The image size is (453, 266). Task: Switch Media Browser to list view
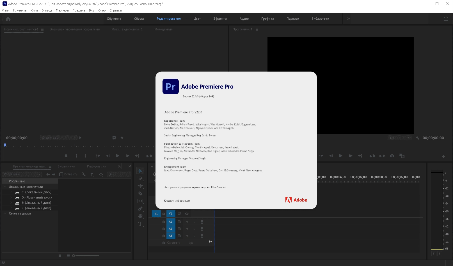pos(61,256)
